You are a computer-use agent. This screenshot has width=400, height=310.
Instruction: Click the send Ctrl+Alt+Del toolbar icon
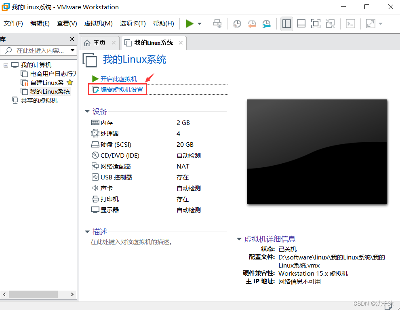click(217, 24)
